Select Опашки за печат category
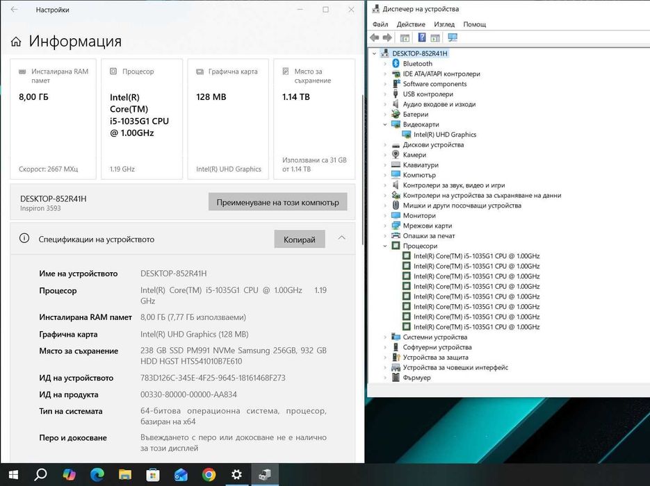650x486 pixels. tap(429, 236)
